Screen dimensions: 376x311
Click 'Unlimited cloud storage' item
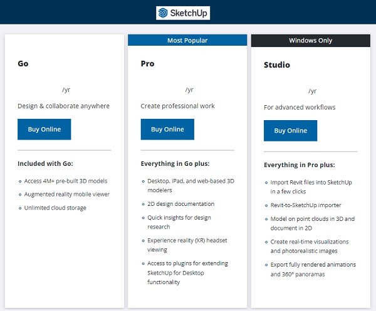(55, 208)
